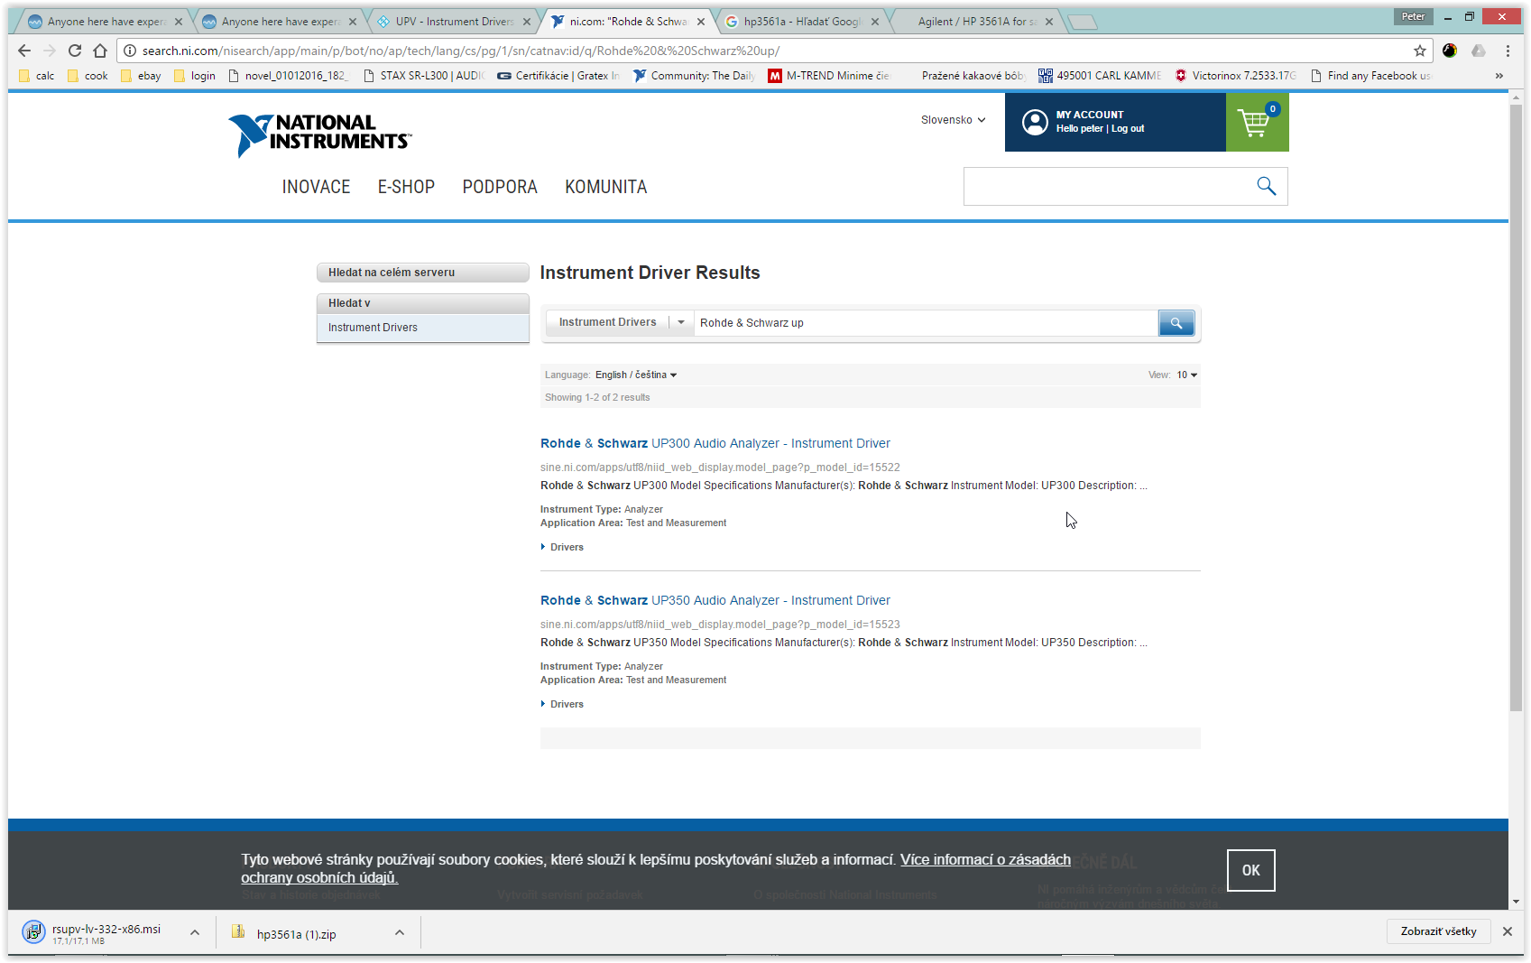Open the E-SHOP menu
The height and width of the screenshot is (963, 1531).
pyautogui.click(x=406, y=187)
